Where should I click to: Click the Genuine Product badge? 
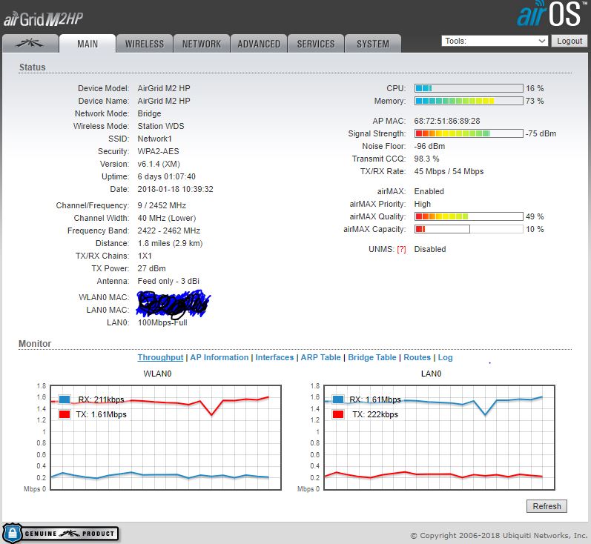60,533
